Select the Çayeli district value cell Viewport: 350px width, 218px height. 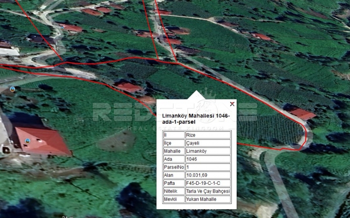click(207, 143)
